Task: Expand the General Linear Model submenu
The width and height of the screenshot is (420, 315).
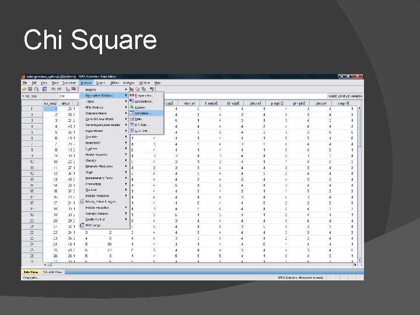Action: pos(104,119)
